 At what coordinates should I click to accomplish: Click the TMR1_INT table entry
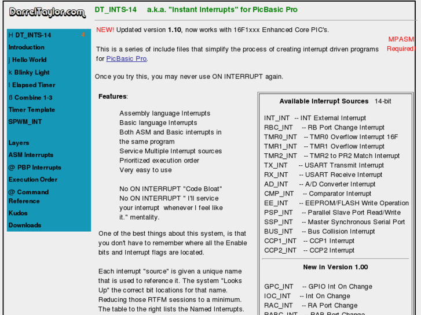coord(324,146)
